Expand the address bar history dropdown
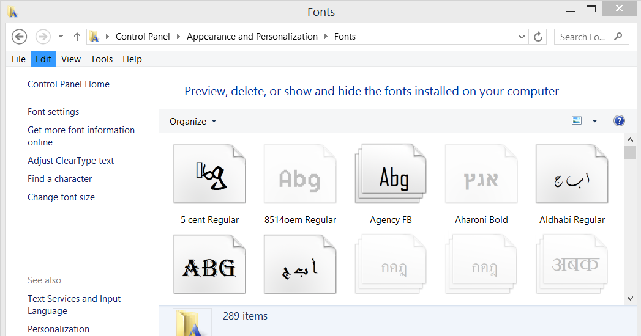The image size is (641, 336). (x=522, y=37)
